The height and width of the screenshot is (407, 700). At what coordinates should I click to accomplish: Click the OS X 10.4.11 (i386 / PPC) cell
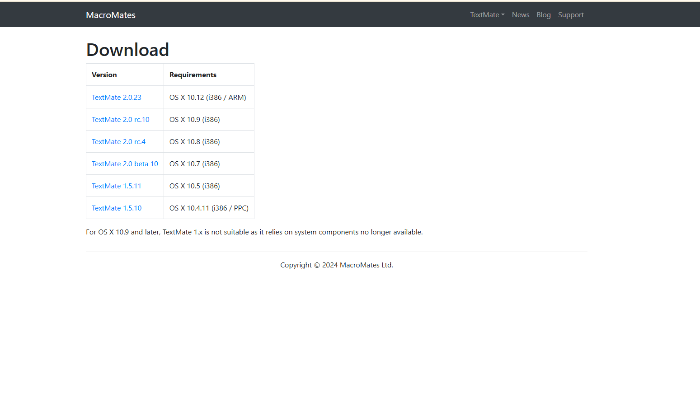[209, 208]
